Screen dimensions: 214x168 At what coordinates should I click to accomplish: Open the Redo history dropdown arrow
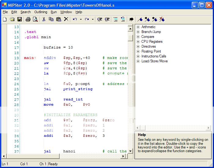point(93,19)
